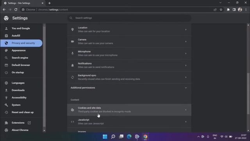This screenshot has height=141, width=250.
Task: Open the side panel icon
Action: tap(234, 9)
